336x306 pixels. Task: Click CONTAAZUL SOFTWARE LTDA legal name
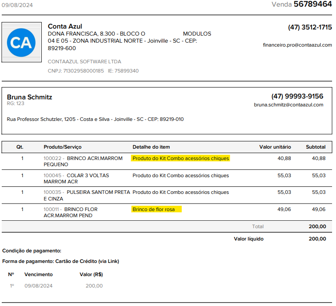pyautogui.click(x=84, y=62)
